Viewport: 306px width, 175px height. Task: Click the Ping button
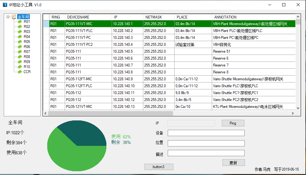tap(233, 123)
